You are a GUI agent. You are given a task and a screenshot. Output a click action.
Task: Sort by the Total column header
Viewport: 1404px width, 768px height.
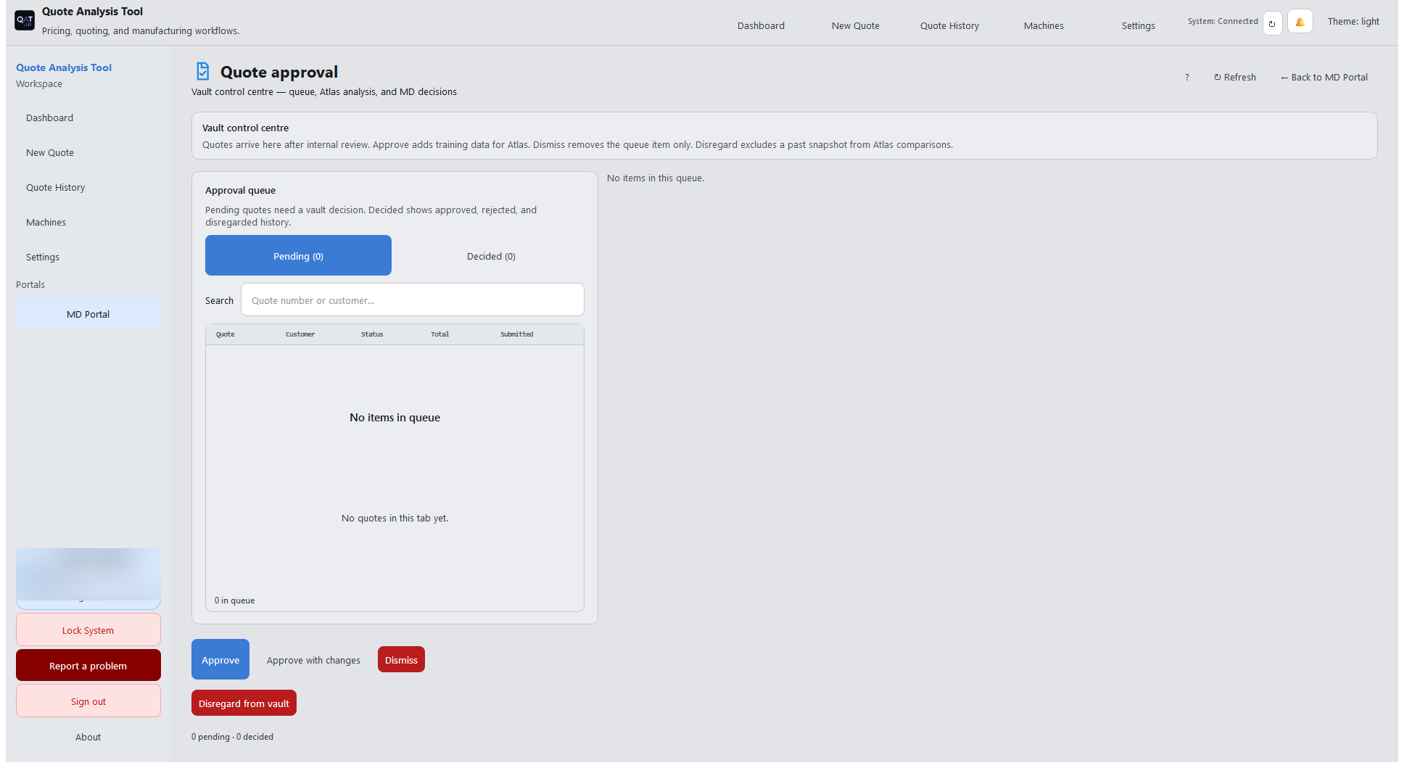[x=440, y=334]
